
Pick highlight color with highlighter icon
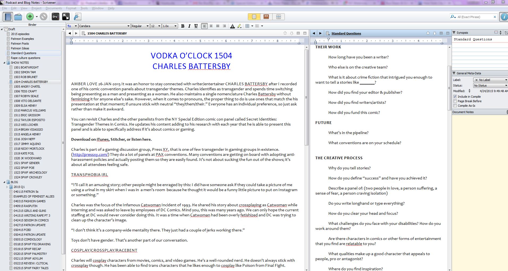(239, 26)
